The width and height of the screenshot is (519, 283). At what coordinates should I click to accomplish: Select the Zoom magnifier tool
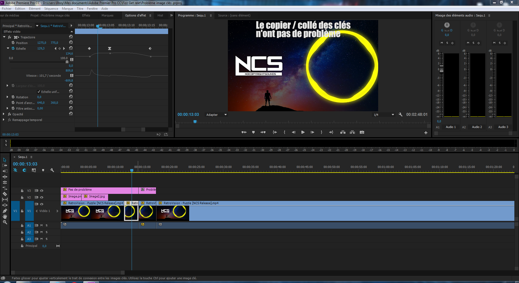pos(5,222)
